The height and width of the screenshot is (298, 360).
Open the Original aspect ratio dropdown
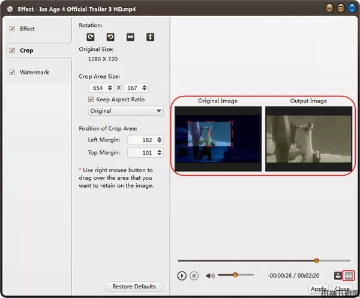tap(125, 111)
